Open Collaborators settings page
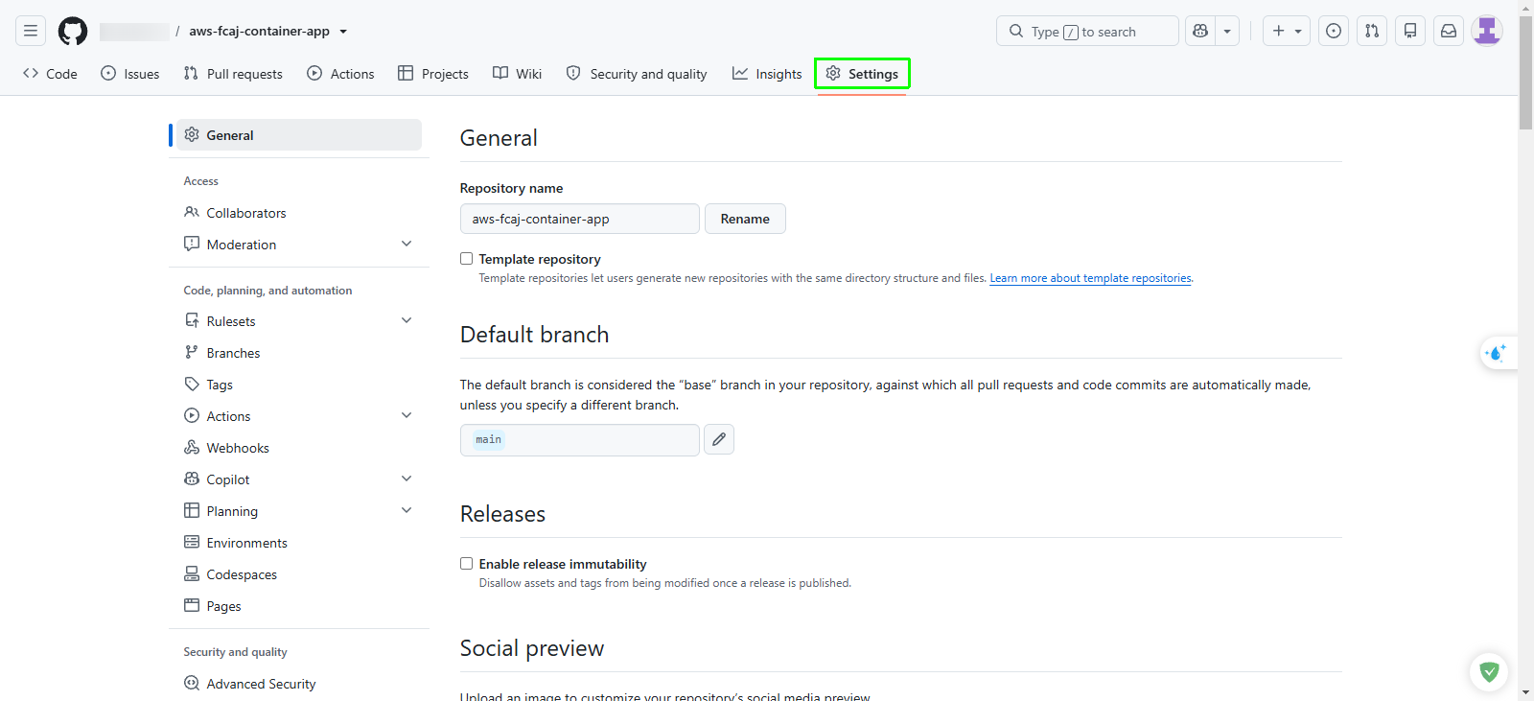The width and height of the screenshot is (1534, 701). pyautogui.click(x=299, y=213)
